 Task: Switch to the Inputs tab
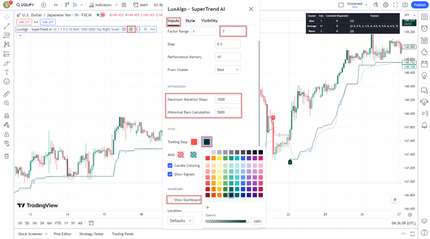[x=173, y=21]
